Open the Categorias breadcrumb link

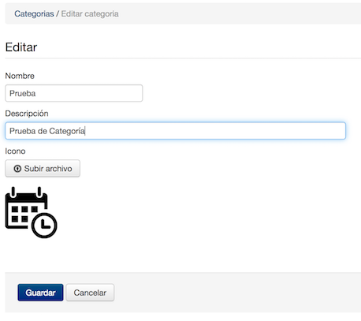click(34, 13)
